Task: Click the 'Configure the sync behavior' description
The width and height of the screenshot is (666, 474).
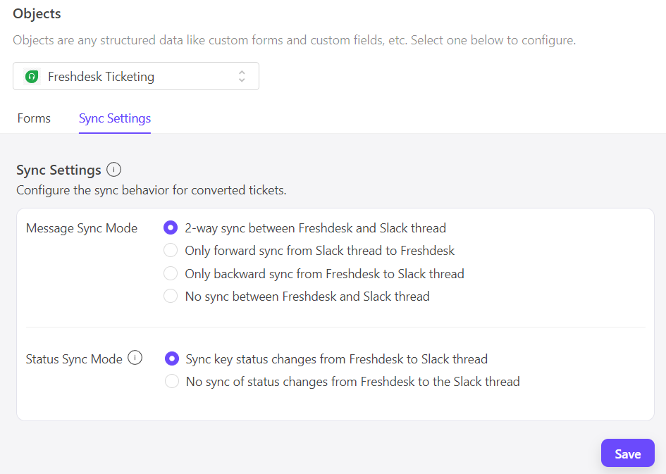Action: point(151,190)
